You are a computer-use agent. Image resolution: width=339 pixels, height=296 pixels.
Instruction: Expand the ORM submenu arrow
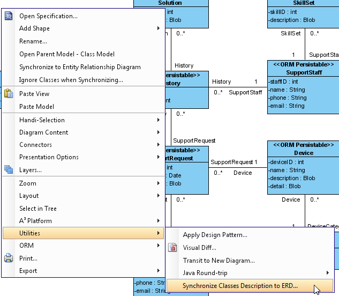[x=159, y=246]
